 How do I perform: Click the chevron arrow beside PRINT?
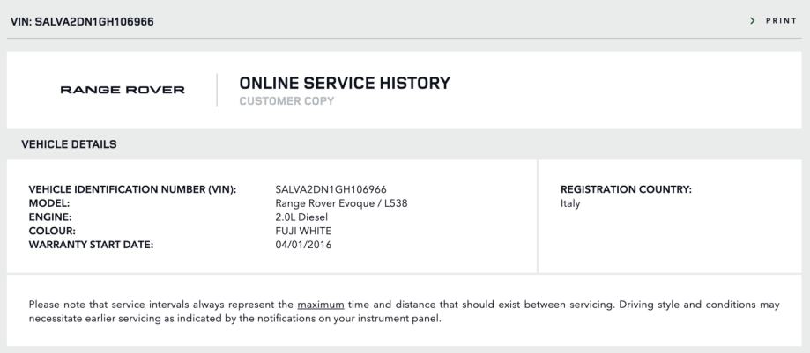coord(753,20)
